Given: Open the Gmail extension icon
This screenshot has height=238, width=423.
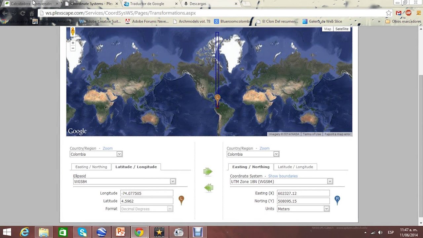Looking at the screenshot, I should click(x=399, y=13).
